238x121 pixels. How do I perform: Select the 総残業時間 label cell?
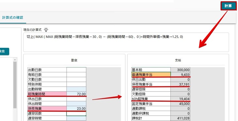(47, 94)
